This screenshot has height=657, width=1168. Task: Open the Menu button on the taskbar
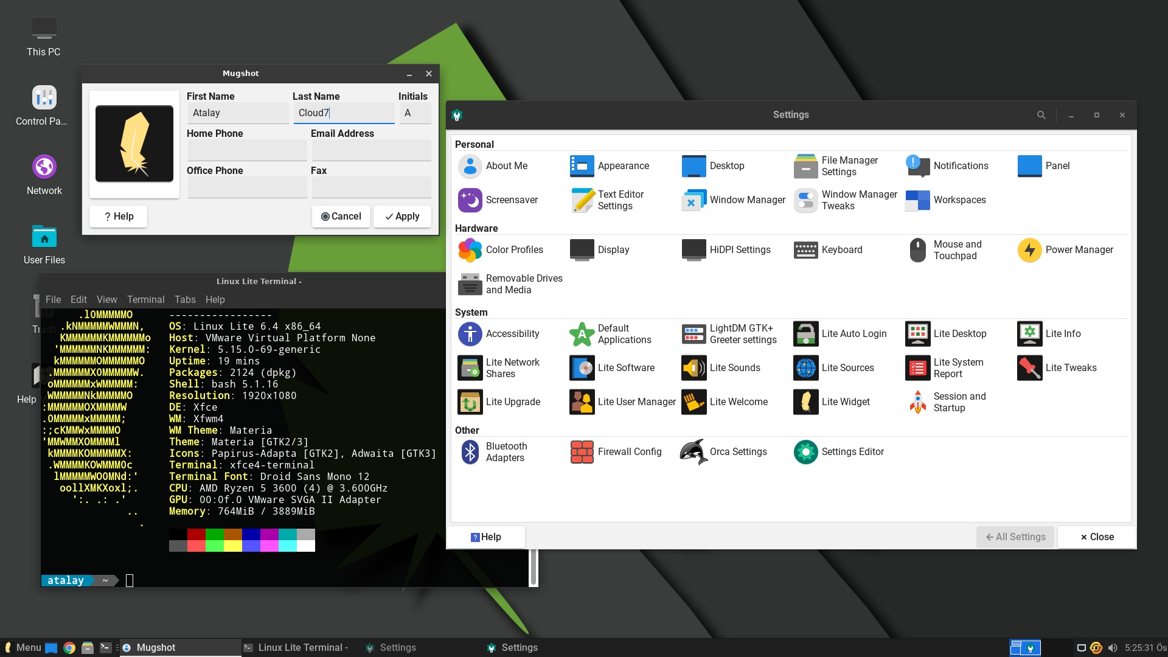[23, 648]
